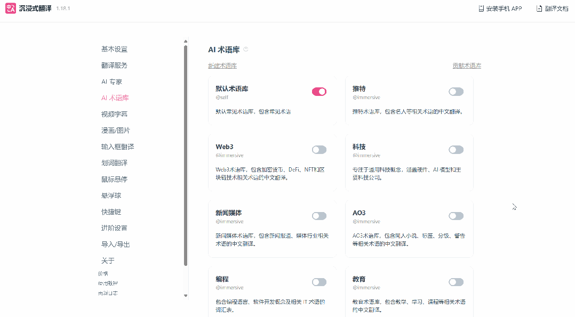Select AI 术语库 in the sidebar

pyautogui.click(x=115, y=98)
